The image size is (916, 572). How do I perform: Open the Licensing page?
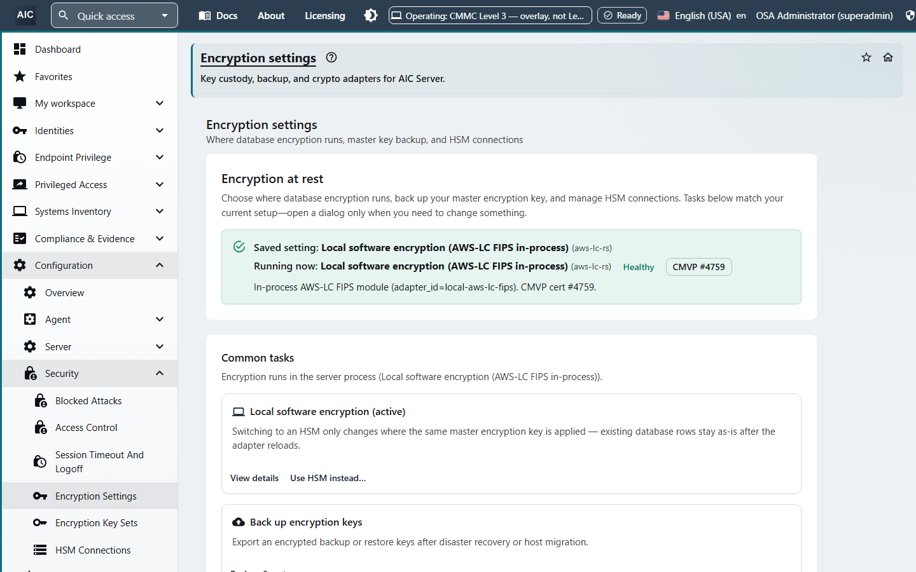[325, 15]
